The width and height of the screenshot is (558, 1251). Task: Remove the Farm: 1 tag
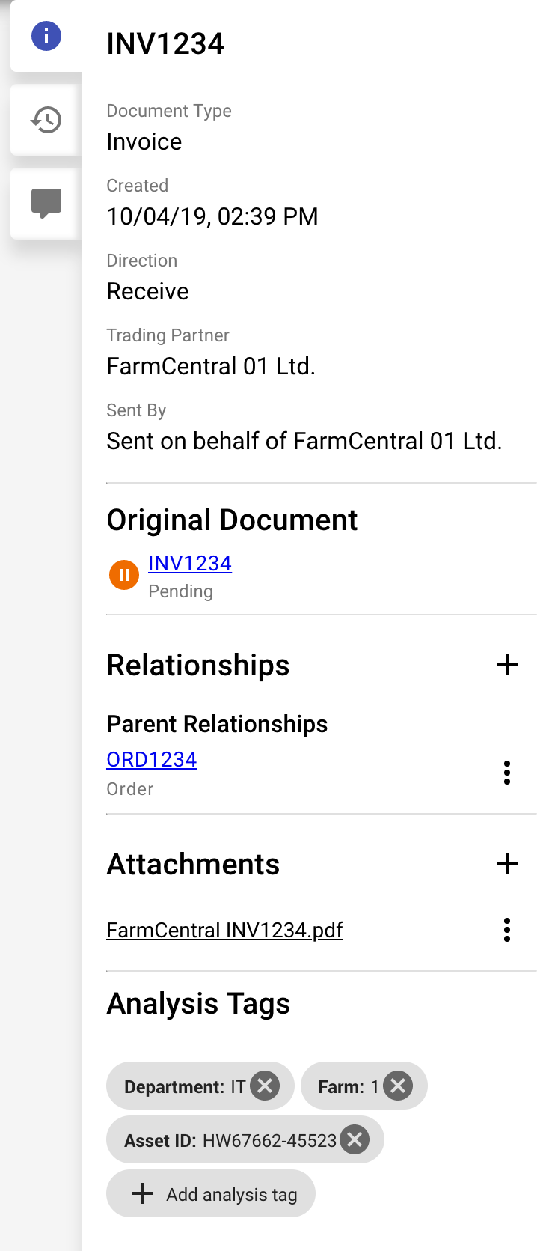pyautogui.click(x=399, y=1086)
